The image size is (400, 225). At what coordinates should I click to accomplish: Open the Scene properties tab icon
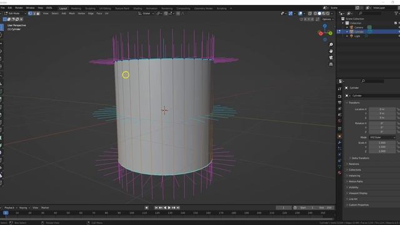(339, 115)
